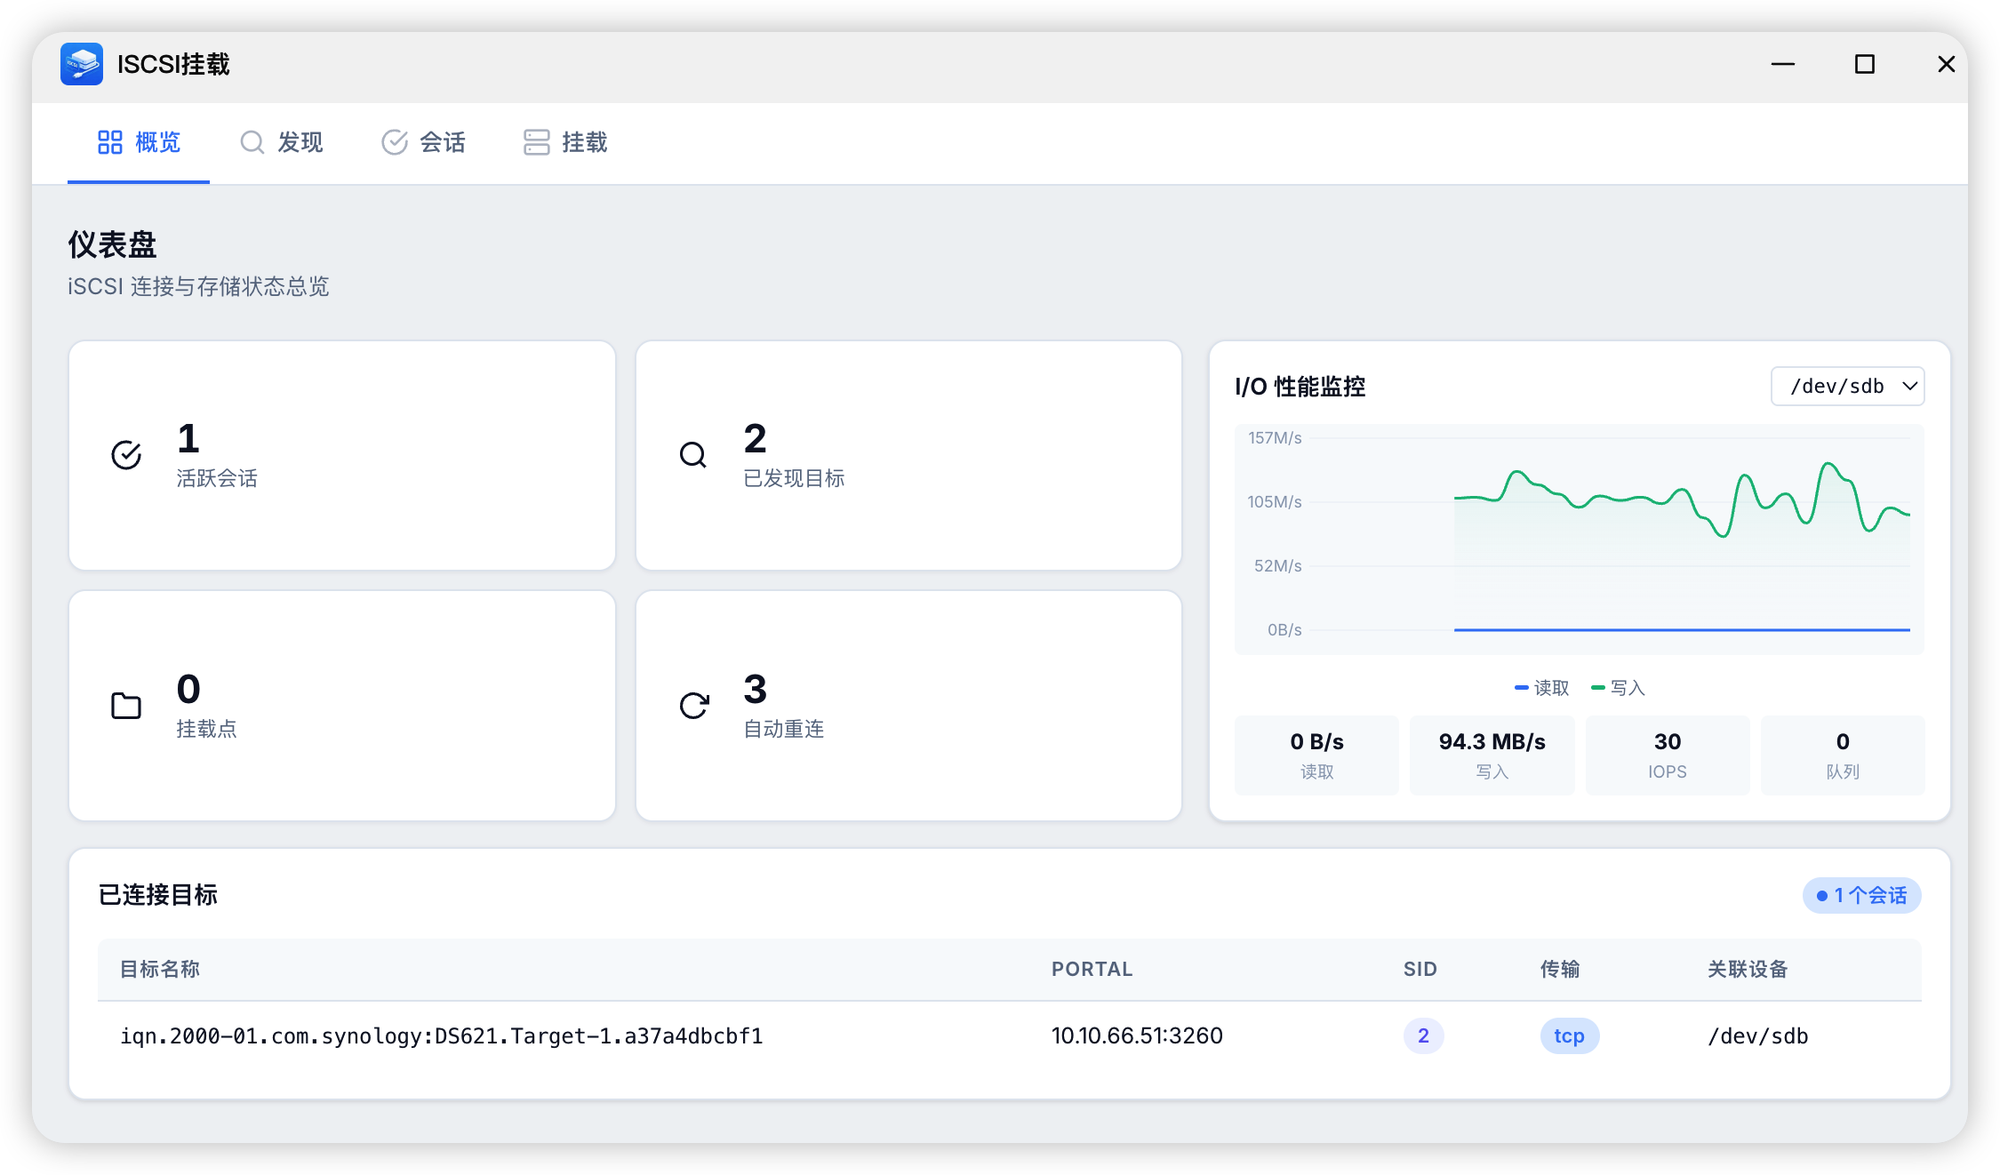
Task: Click the mount points folder icon
Action: click(x=126, y=706)
